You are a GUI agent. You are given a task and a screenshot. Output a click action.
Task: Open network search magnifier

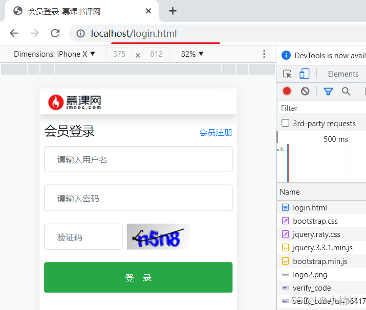coord(346,91)
